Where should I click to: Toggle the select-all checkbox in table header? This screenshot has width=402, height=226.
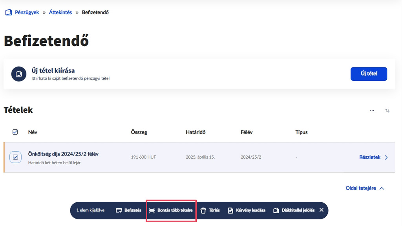pos(15,132)
